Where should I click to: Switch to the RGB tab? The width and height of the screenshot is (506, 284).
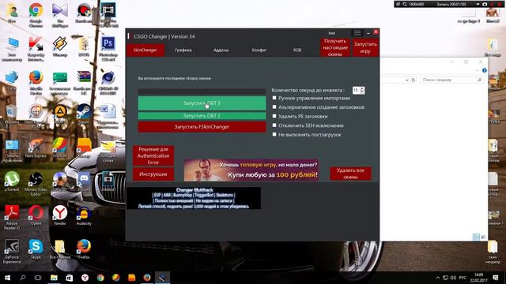pyautogui.click(x=297, y=50)
